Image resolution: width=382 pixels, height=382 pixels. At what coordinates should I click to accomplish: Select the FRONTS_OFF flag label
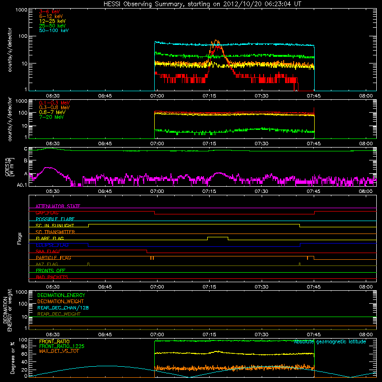point(51,271)
